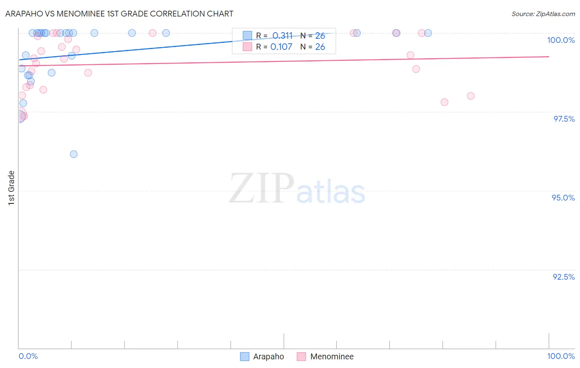Viewport: 580px width, 368px height.
Task: Click the 1st Grade y-axis label
Action: (12, 188)
